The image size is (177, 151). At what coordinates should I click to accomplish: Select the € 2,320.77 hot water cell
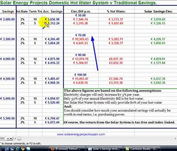coord(116,43)
